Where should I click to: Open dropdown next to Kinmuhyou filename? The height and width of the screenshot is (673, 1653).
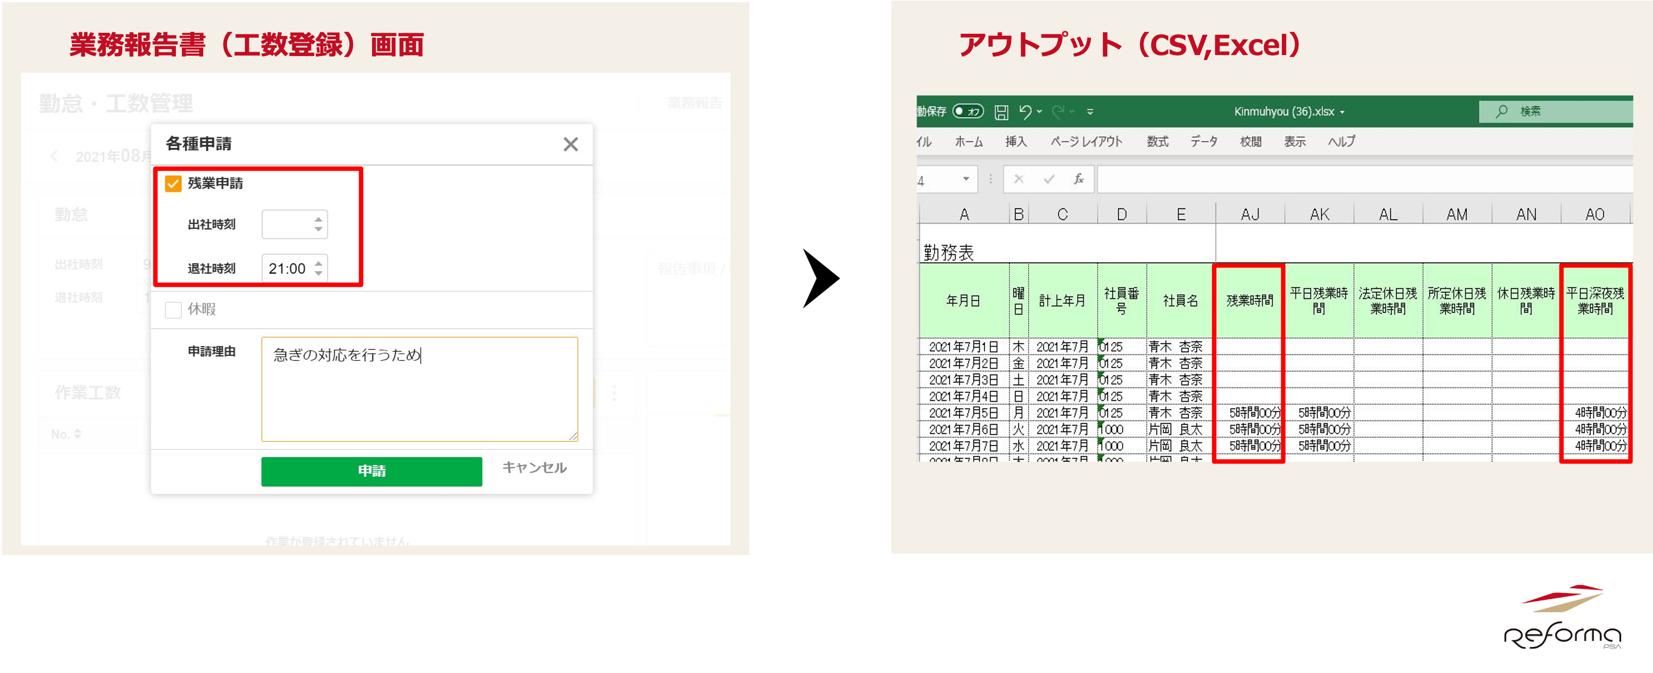point(1342,112)
